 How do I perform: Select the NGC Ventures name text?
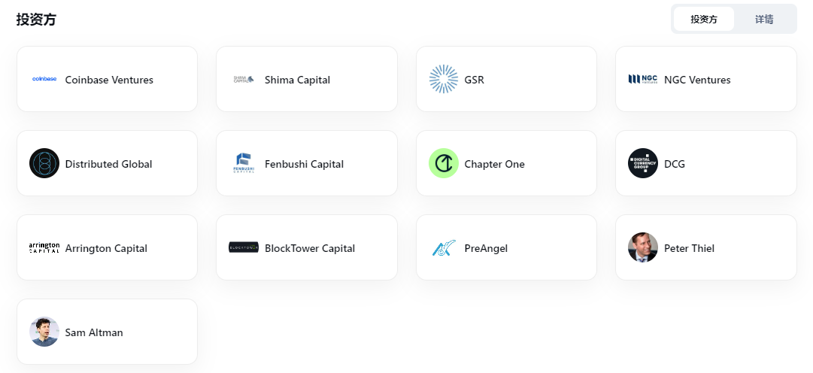697,80
